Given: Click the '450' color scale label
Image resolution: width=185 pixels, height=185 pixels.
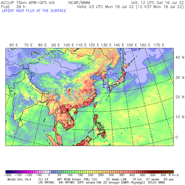Looking at the screenshot, I should [x=142, y=175].
